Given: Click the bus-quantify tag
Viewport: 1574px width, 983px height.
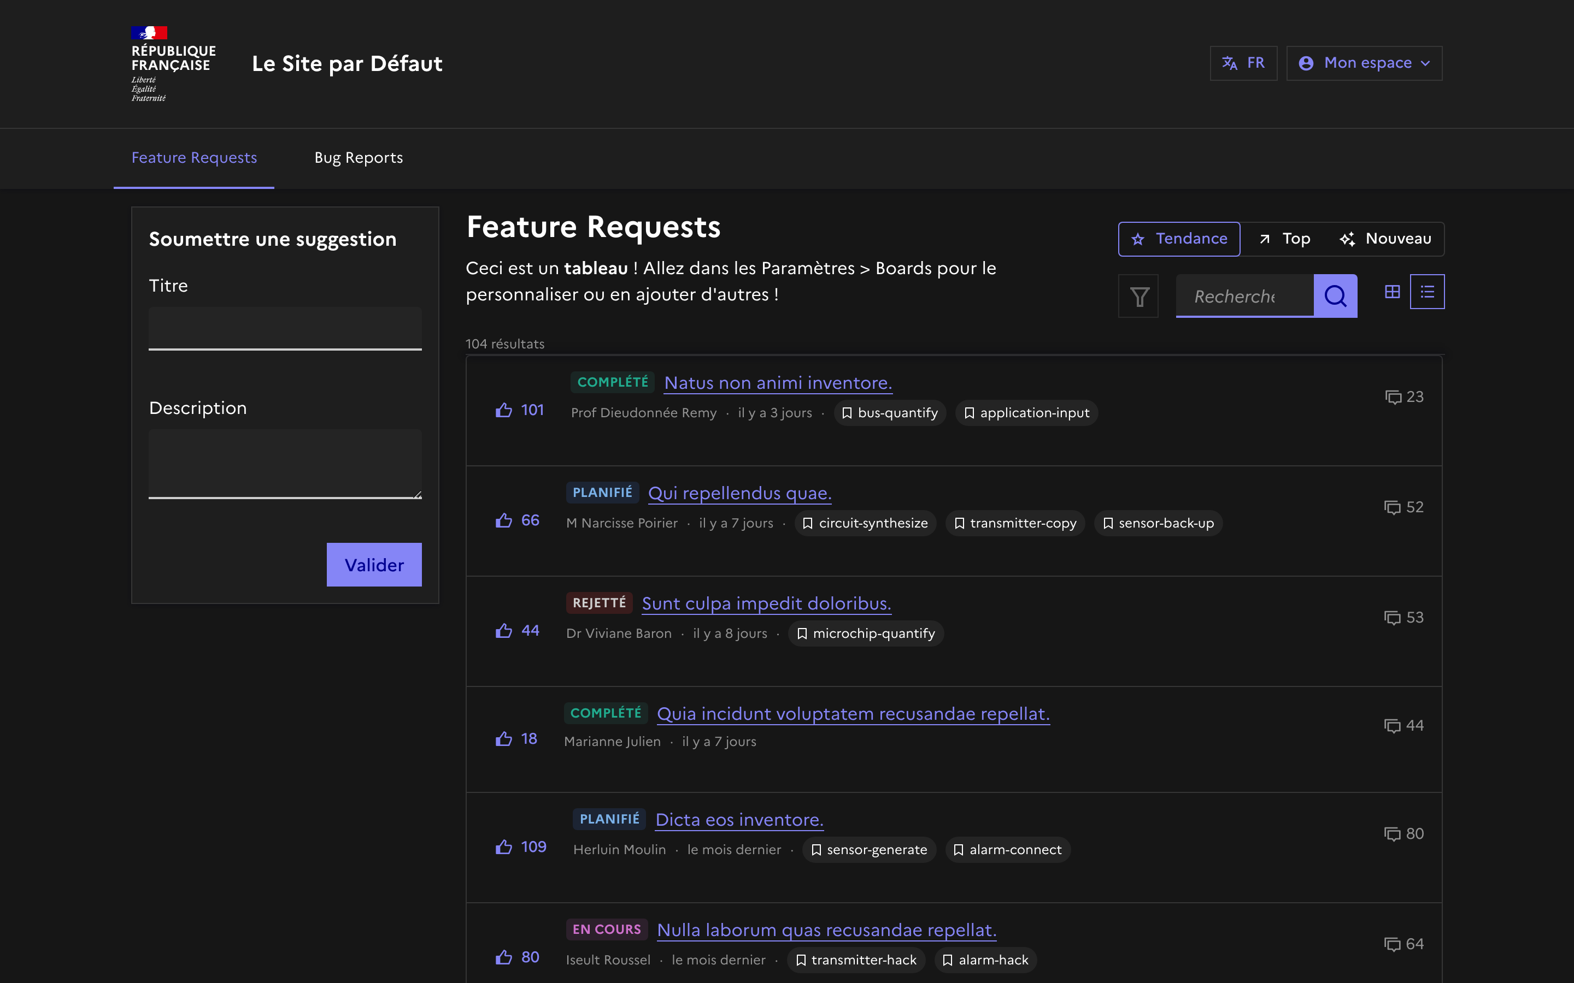Looking at the screenshot, I should click(x=890, y=413).
